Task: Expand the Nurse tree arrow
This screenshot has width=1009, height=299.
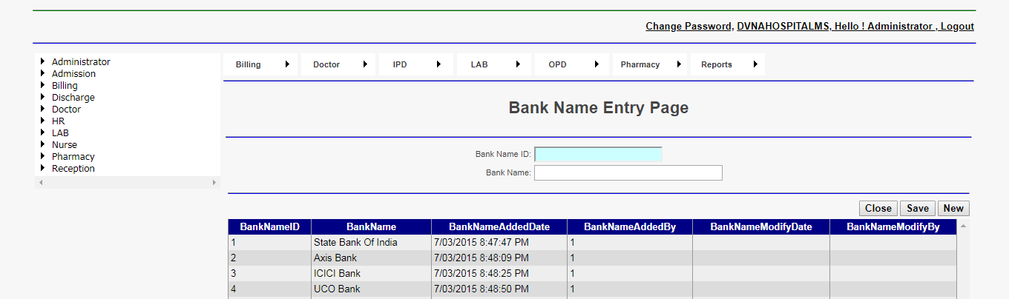Action: (42, 144)
